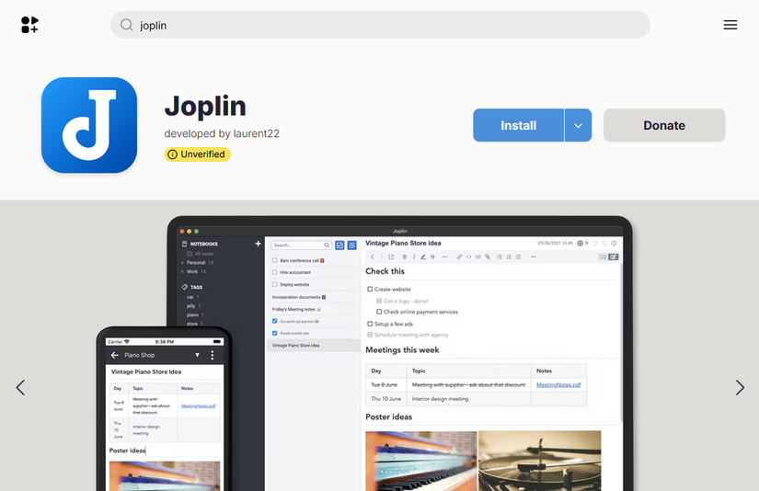Show details of the Unverified badge

[198, 154]
